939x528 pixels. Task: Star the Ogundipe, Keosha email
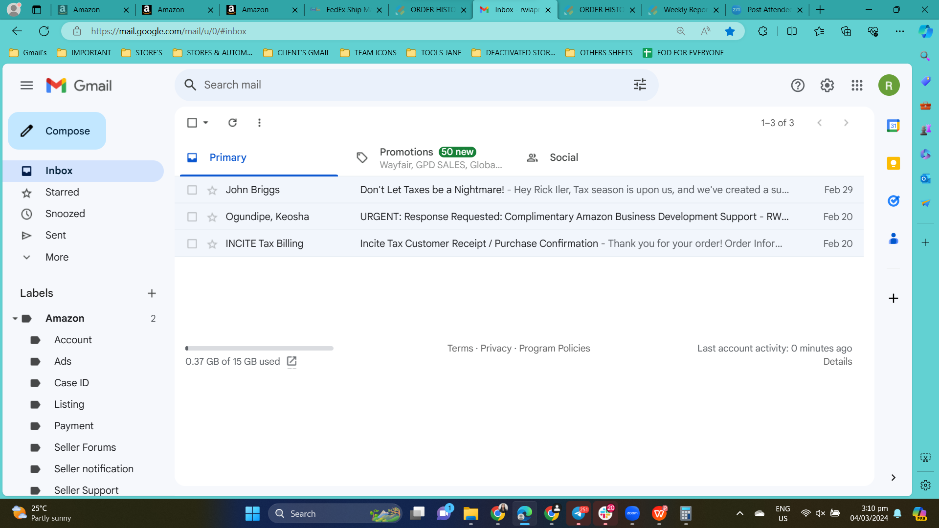coord(212,217)
